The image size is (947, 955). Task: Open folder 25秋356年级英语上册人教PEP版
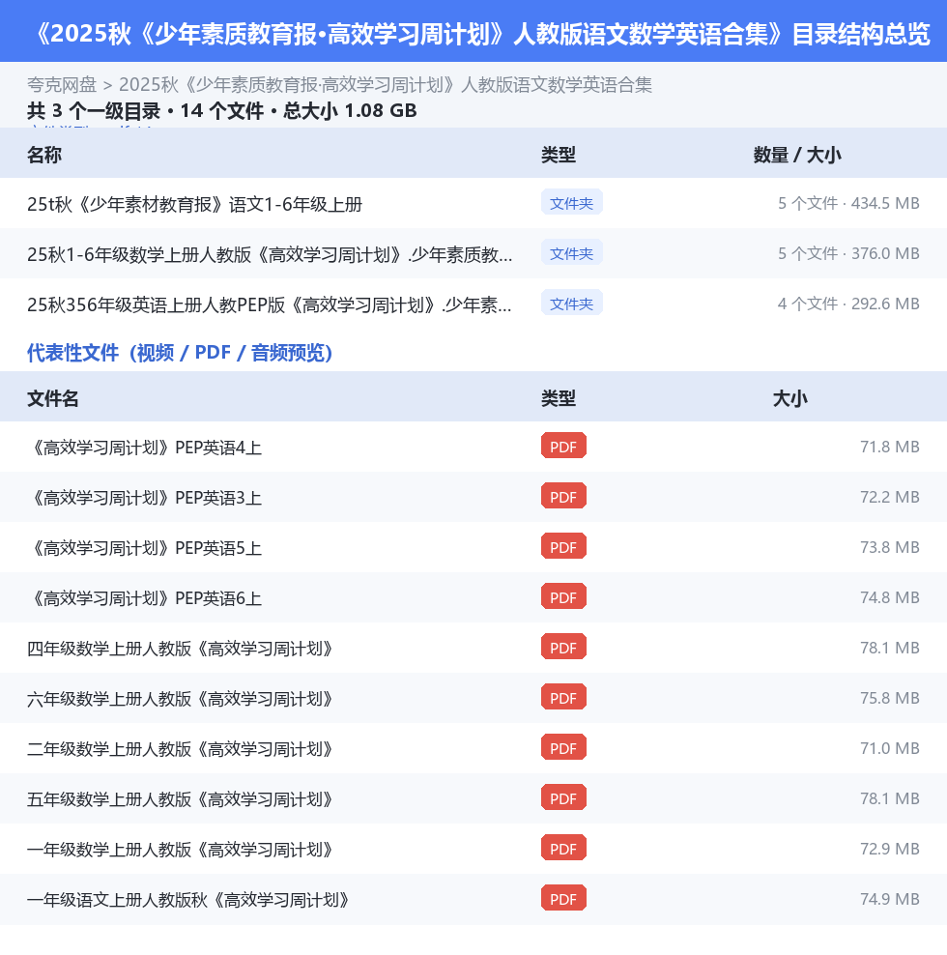pyautogui.click(x=270, y=304)
